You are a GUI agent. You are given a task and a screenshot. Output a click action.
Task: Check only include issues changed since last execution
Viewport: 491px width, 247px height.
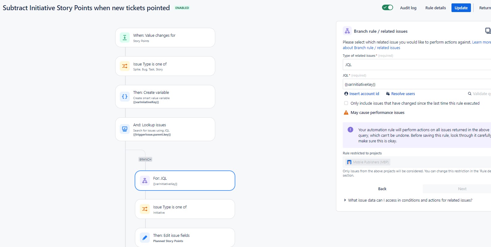pos(346,103)
